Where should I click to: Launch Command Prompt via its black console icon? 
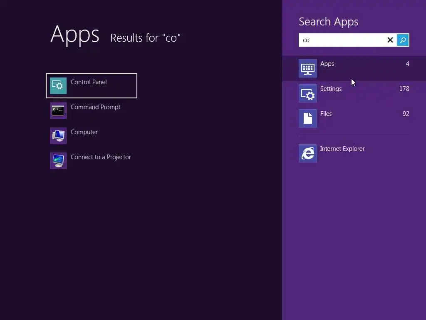coord(58,111)
